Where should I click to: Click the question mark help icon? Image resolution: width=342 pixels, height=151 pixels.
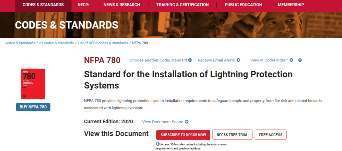[300, 60]
